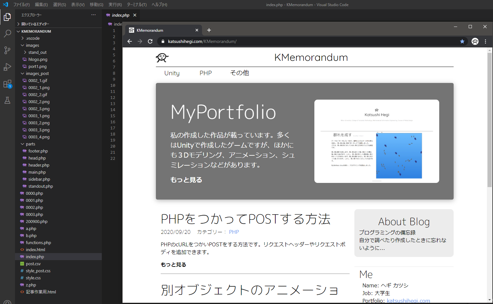Image resolution: width=493 pixels, height=304 pixels.
Task: Click the browser back arrow
Action: 130,41
